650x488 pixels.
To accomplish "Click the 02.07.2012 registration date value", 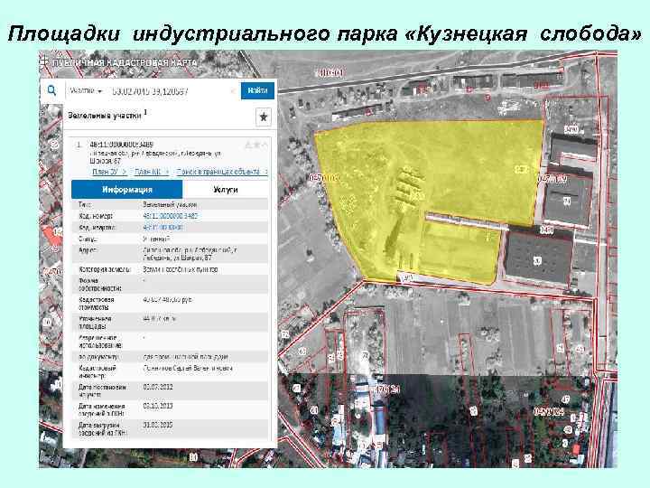I will pos(158,387).
